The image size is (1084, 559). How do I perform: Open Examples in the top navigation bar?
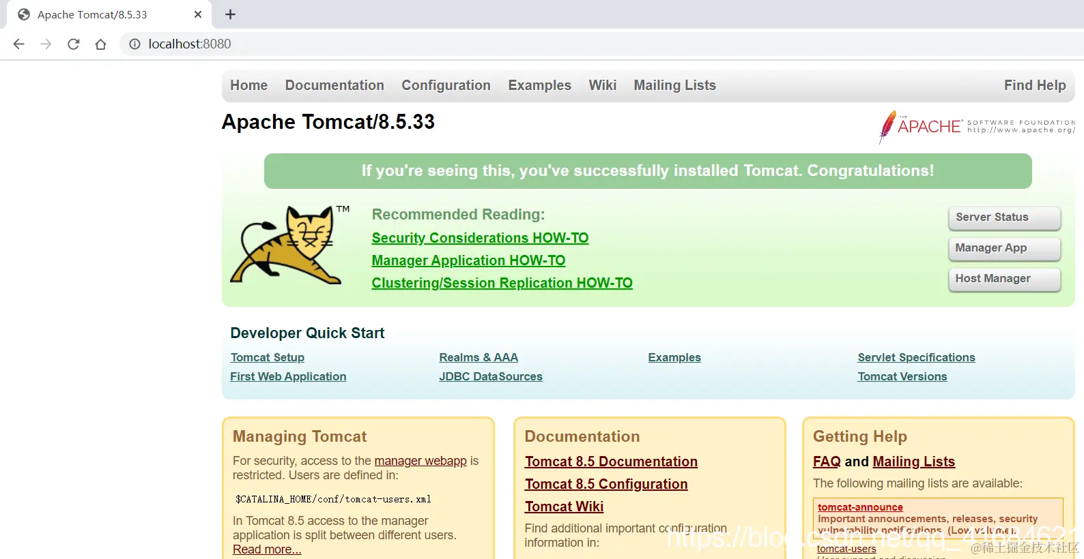coord(539,85)
